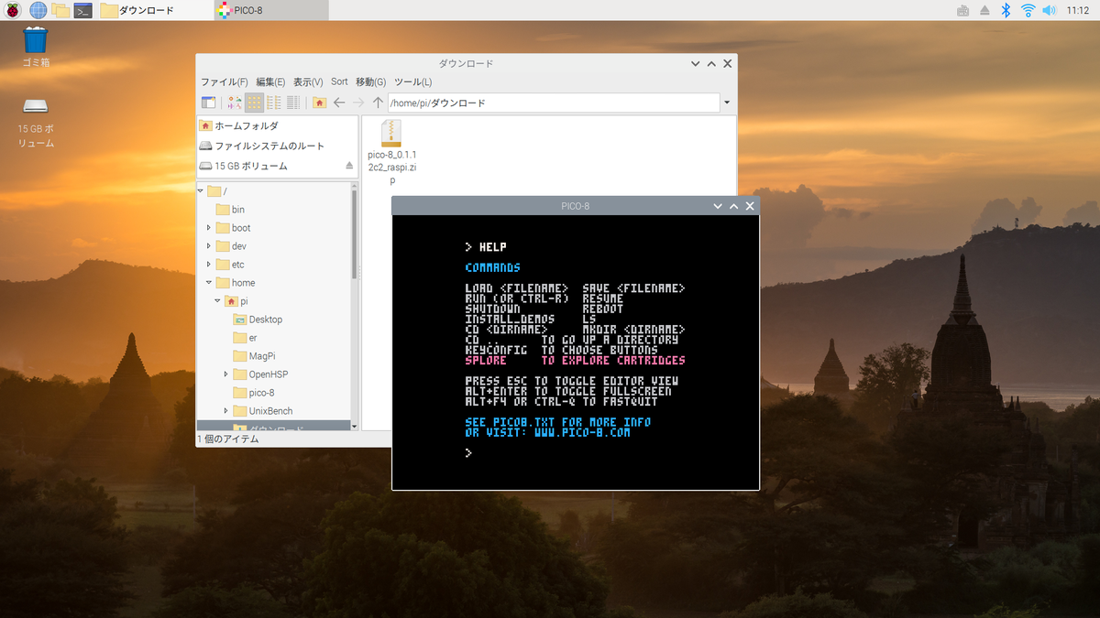Click the /home/pi/ダウンロード path field
The width and height of the screenshot is (1100, 618).
pos(554,103)
